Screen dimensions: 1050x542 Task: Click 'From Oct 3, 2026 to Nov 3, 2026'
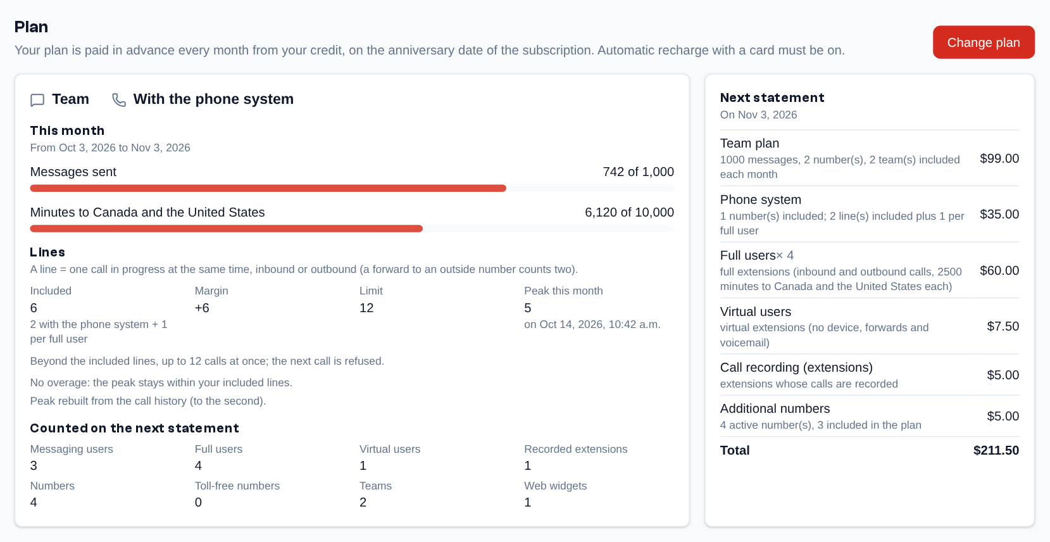click(110, 148)
